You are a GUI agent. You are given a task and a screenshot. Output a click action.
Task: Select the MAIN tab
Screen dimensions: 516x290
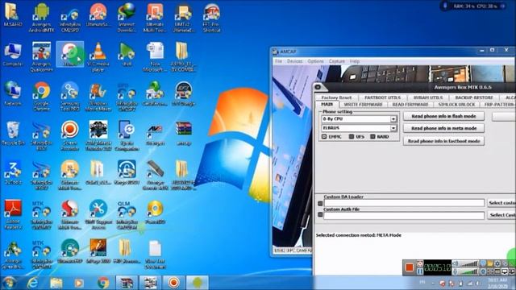(327, 104)
